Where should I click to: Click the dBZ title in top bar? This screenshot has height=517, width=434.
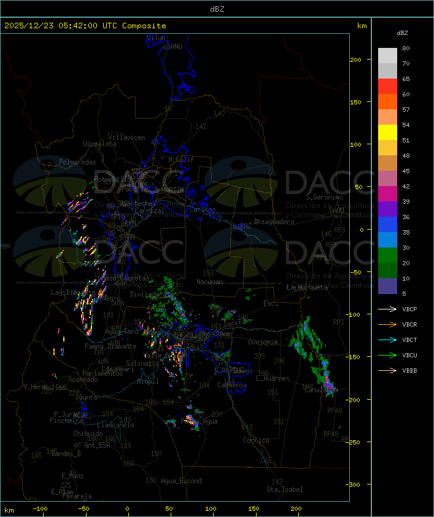[x=217, y=9]
